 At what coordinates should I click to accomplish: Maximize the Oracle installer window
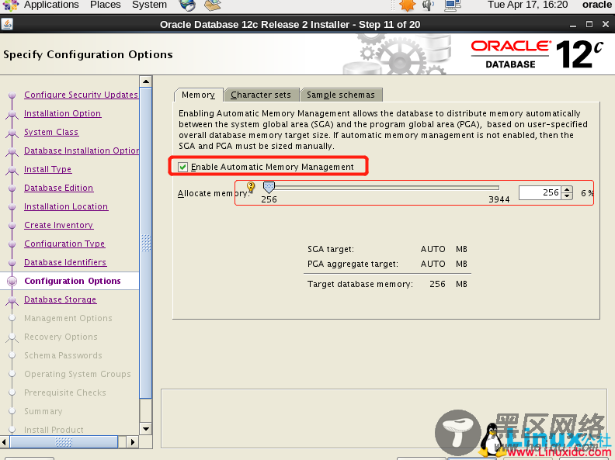[589, 24]
